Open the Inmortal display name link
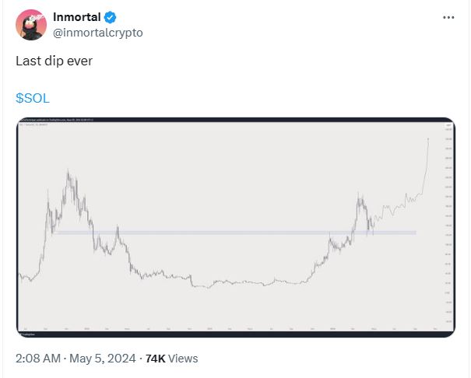This screenshot has width=471, height=378. pyautogui.click(x=76, y=17)
